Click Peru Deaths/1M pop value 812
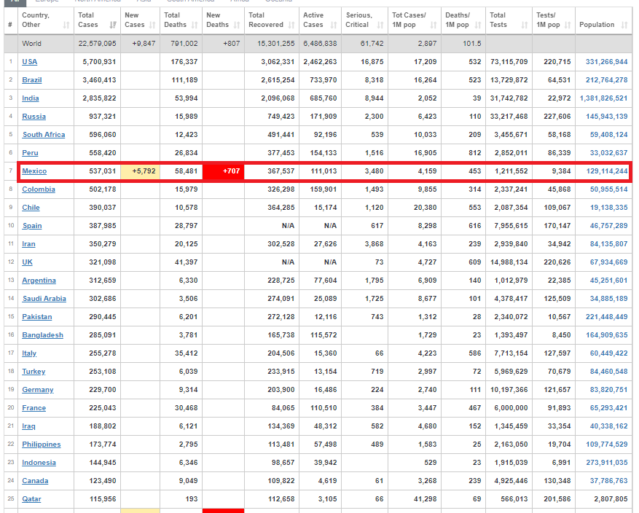Viewport: 639px width, 513px height. point(474,153)
